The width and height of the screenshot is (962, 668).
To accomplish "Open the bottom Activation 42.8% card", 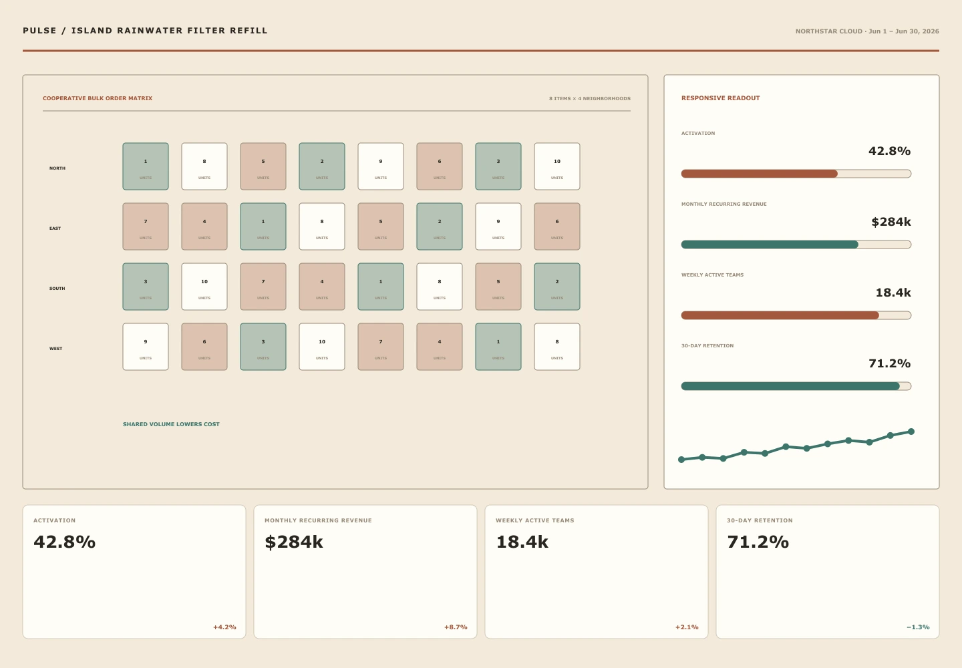I will (134, 572).
